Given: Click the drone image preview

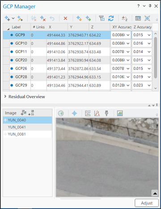Looking at the screenshot, I should pyautogui.click(x=107, y=158).
